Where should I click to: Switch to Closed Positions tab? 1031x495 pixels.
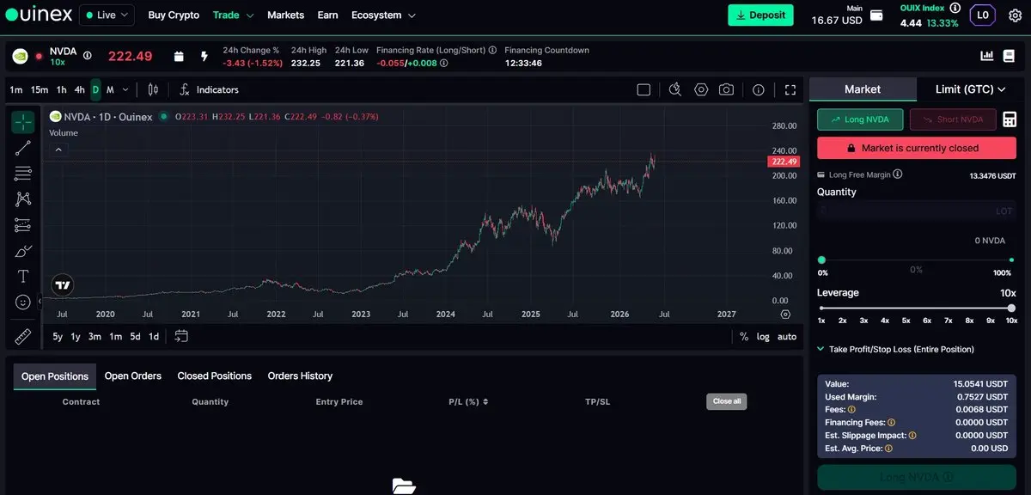(214, 376)
